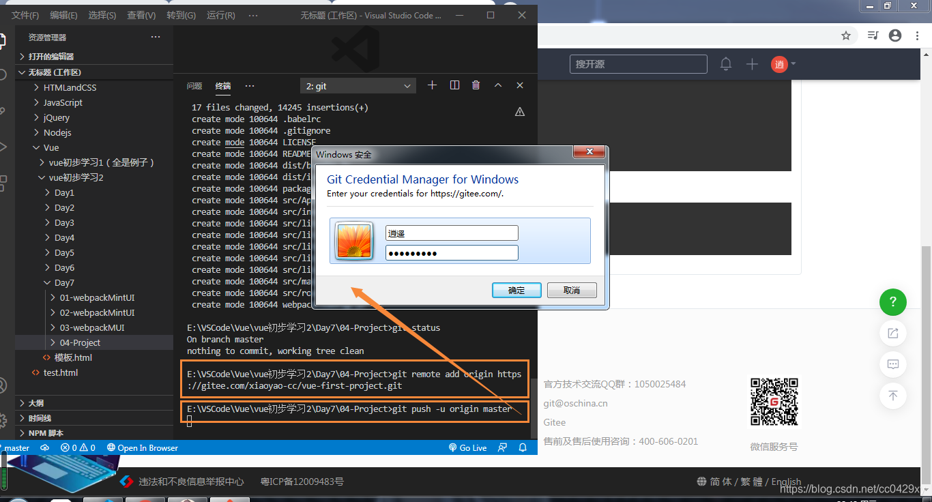Click Gitee 搜开源 search box
Viewport: 932px width, 502px height.
coord(639,64)
